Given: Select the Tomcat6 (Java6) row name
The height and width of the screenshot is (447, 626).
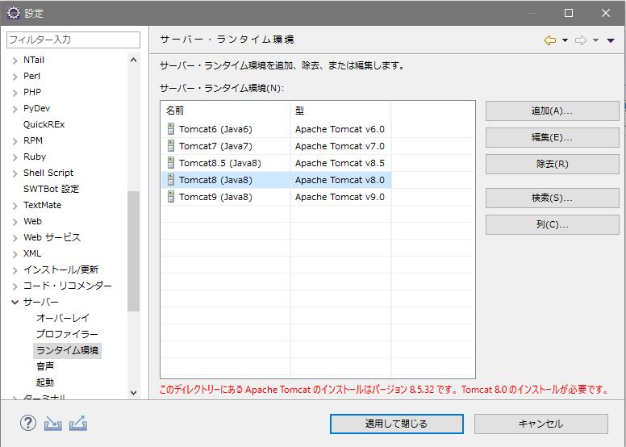Looking at the screenshot, I should pyautogui.click(x=215, y=129).
